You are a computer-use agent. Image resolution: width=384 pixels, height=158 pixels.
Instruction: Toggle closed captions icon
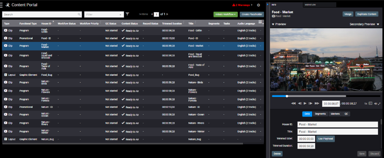pos(371,103)
